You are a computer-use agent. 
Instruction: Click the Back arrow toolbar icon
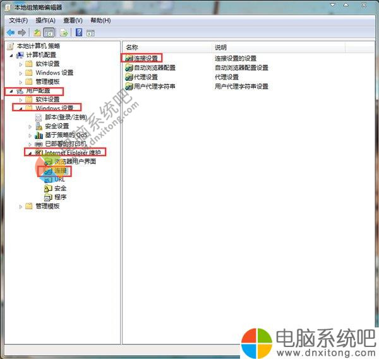10,32
